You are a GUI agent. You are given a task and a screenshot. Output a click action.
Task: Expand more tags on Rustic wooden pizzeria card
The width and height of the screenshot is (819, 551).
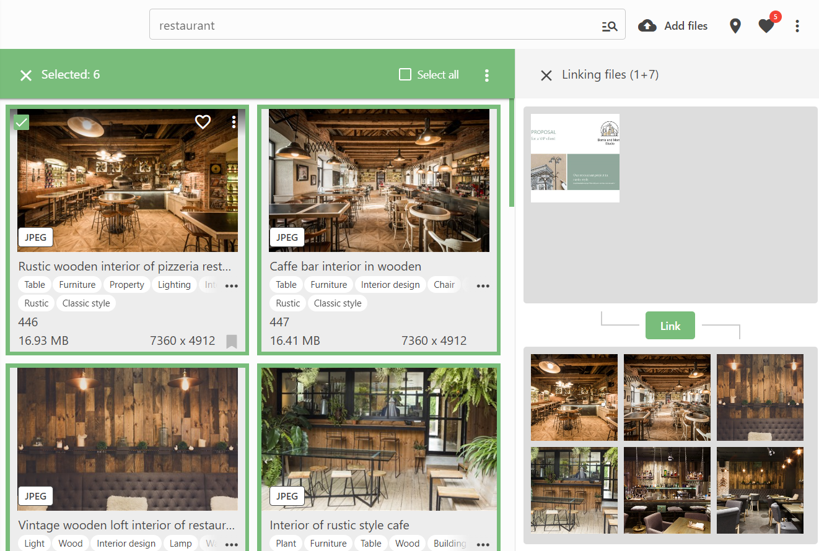pyautogui.click(x=231, y=285)
